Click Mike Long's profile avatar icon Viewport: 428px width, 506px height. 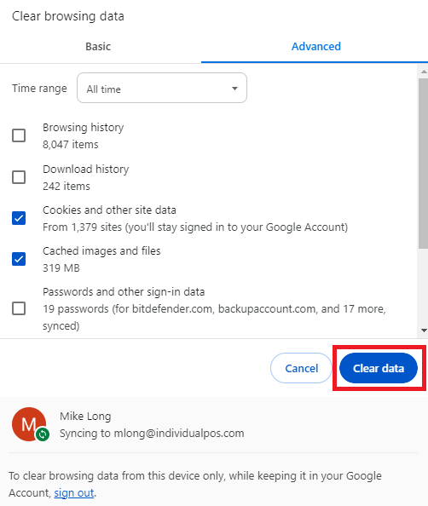click(x=29, y=424)
